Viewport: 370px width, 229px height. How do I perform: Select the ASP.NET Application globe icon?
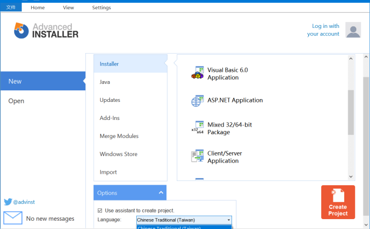coord(197,101)
